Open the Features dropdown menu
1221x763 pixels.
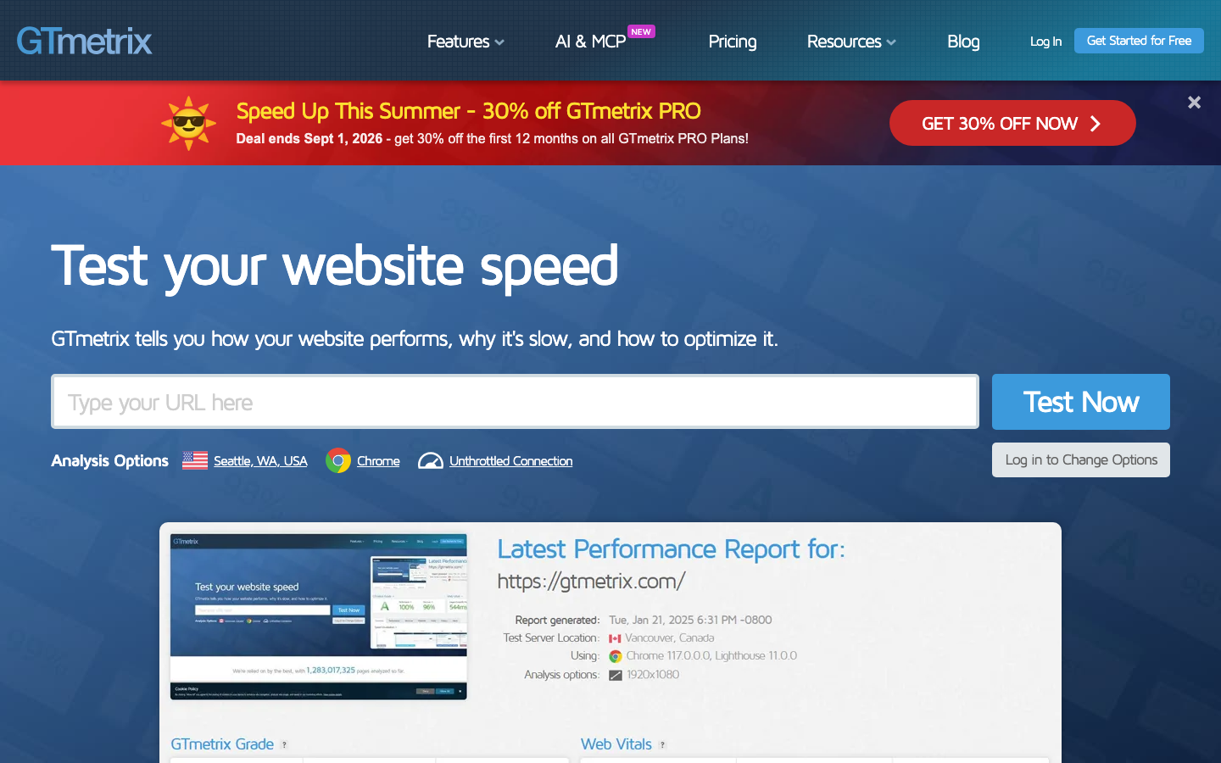pyautogui.click(x=466, y=42)
